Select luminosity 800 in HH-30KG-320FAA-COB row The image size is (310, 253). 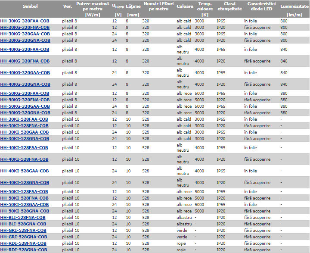[x=284, y=21]
